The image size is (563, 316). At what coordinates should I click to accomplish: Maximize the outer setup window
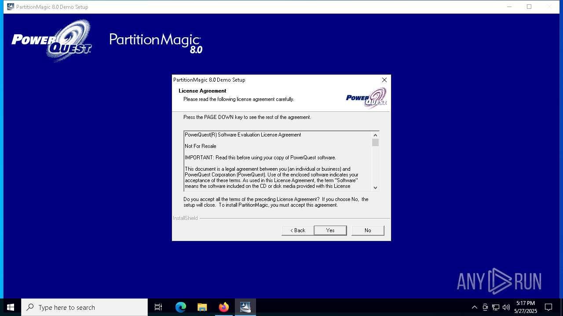point(529,7)
